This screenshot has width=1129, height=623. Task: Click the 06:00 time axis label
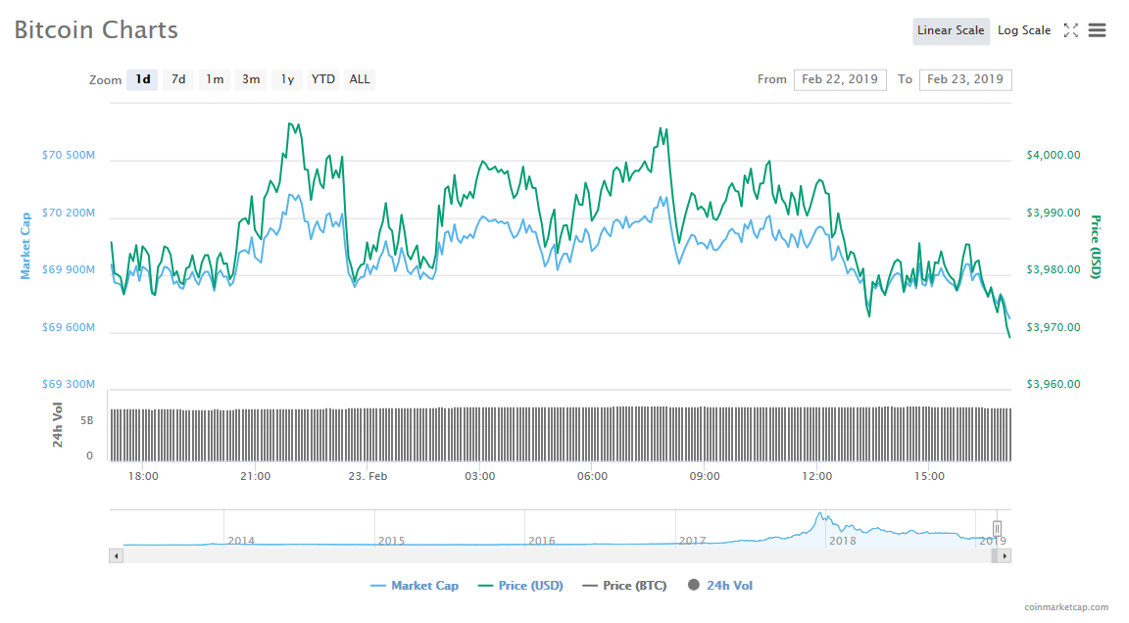pyautogui.click(x=593, y=476)
